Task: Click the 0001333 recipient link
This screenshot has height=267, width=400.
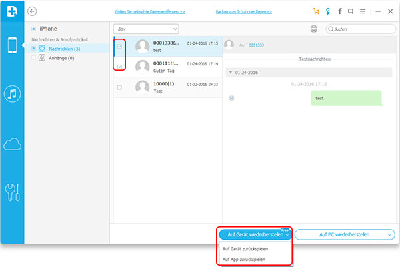Action: (256, 45)
